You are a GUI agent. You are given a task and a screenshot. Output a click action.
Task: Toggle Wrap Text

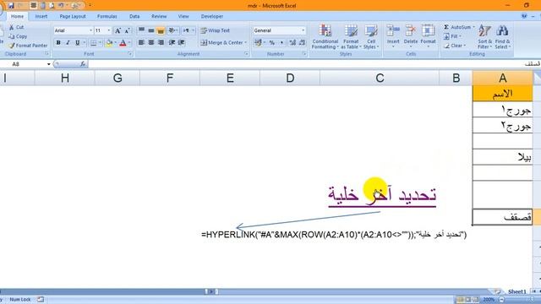coord(216,30)
